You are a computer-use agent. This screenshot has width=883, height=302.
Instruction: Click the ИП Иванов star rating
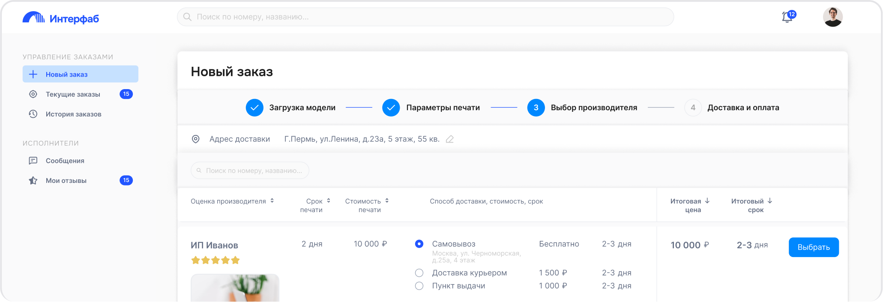pos(215,260)
